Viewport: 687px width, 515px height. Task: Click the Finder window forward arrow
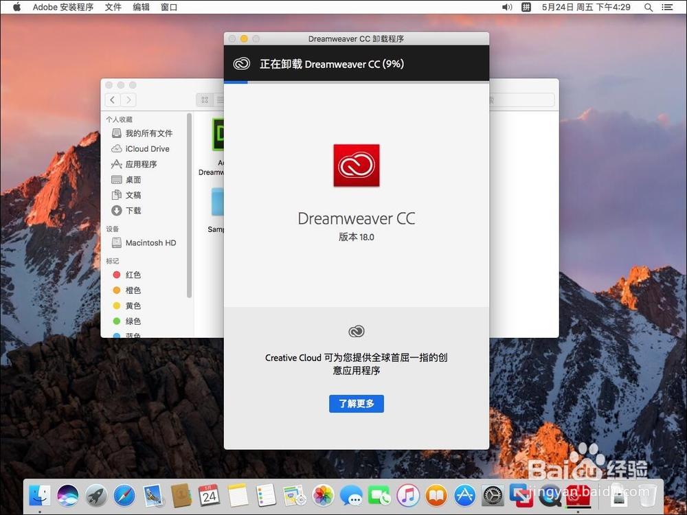point(128,100)
